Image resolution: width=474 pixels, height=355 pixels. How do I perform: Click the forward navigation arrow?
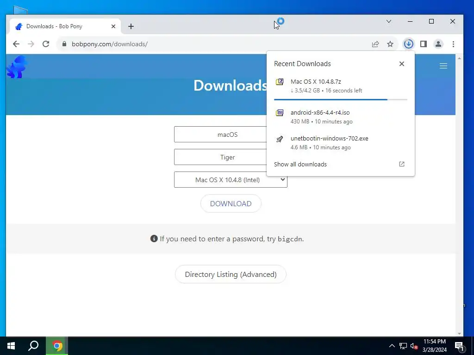[x=31, y=44]
